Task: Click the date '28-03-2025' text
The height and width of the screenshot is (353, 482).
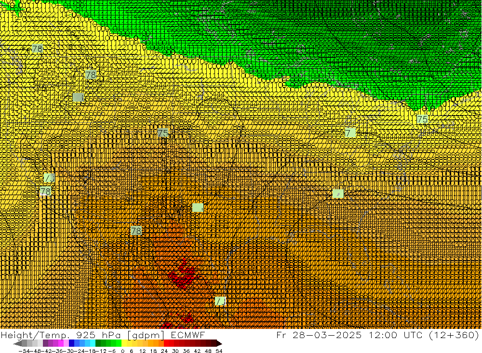Action: point(327,335)
